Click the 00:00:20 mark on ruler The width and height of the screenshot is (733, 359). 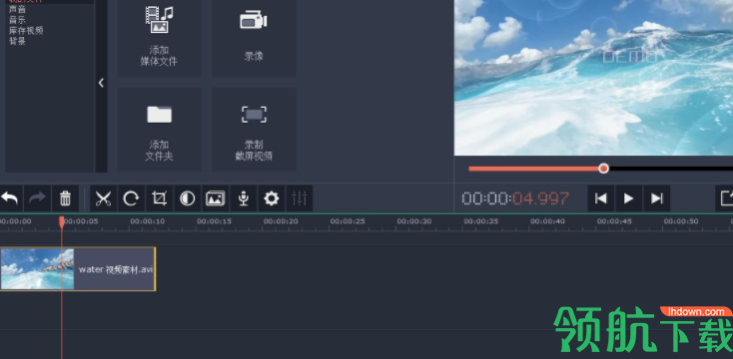[281, 221]
